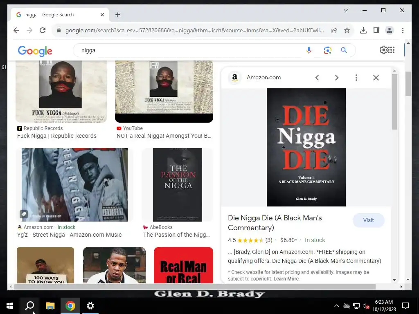Click the Google logo

tap(35, 51)
